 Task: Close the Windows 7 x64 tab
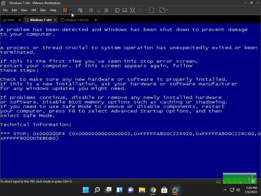click(x=55, y=20)
